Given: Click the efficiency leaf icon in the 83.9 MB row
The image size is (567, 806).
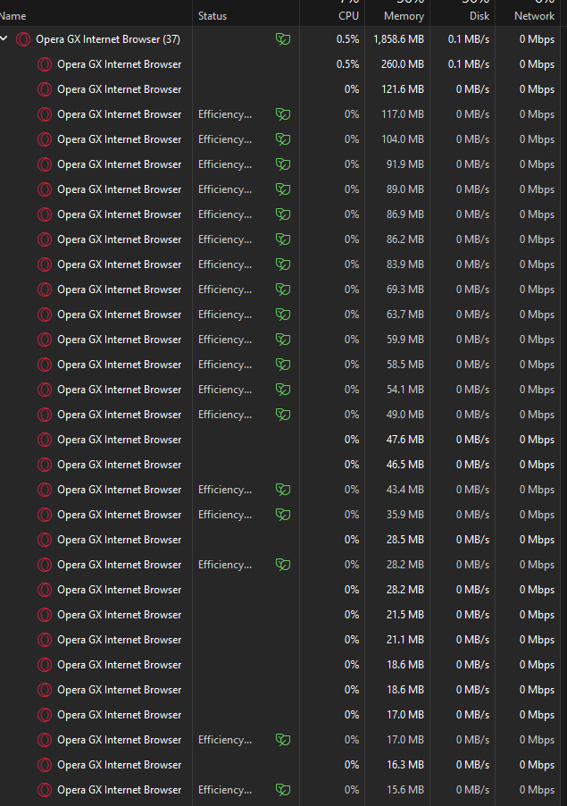Looking at the screenshot, I should [x=283, y=264].
